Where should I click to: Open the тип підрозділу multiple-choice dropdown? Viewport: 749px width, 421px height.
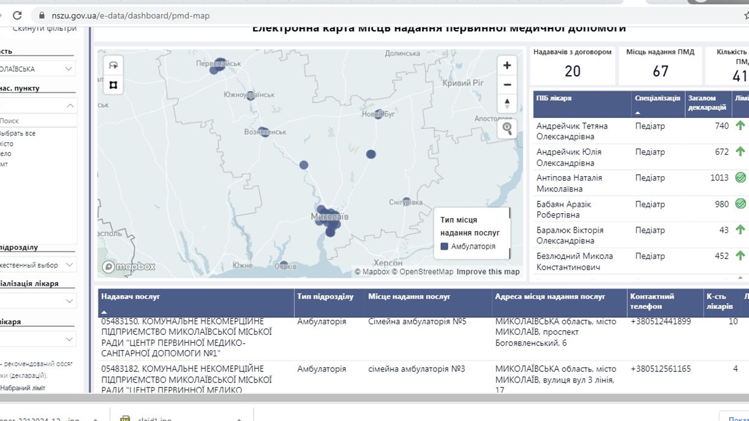tap(37, 265)
